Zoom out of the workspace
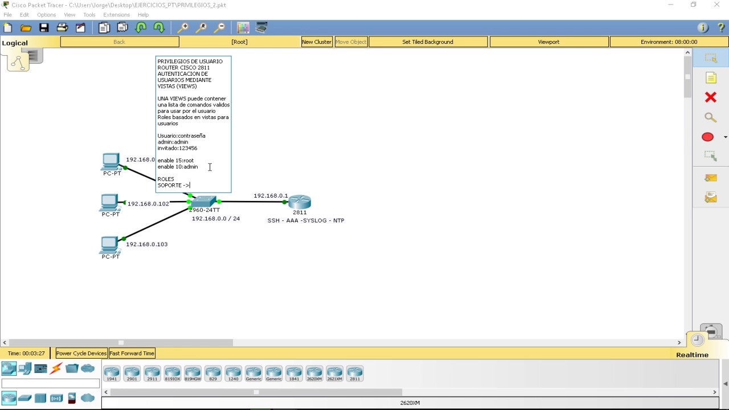Viewport: 729px width, 410px height. tap(219, 27)
